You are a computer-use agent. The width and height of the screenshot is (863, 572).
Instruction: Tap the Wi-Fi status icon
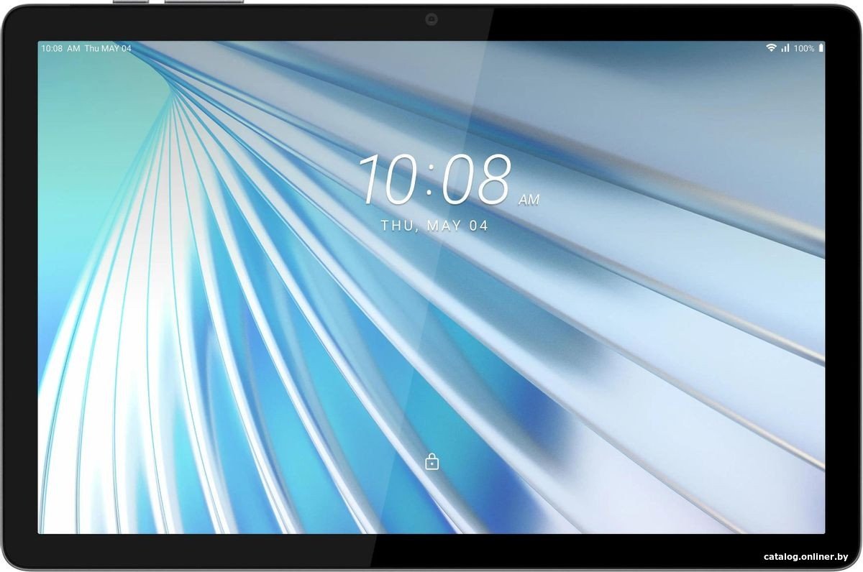point(771,48)
